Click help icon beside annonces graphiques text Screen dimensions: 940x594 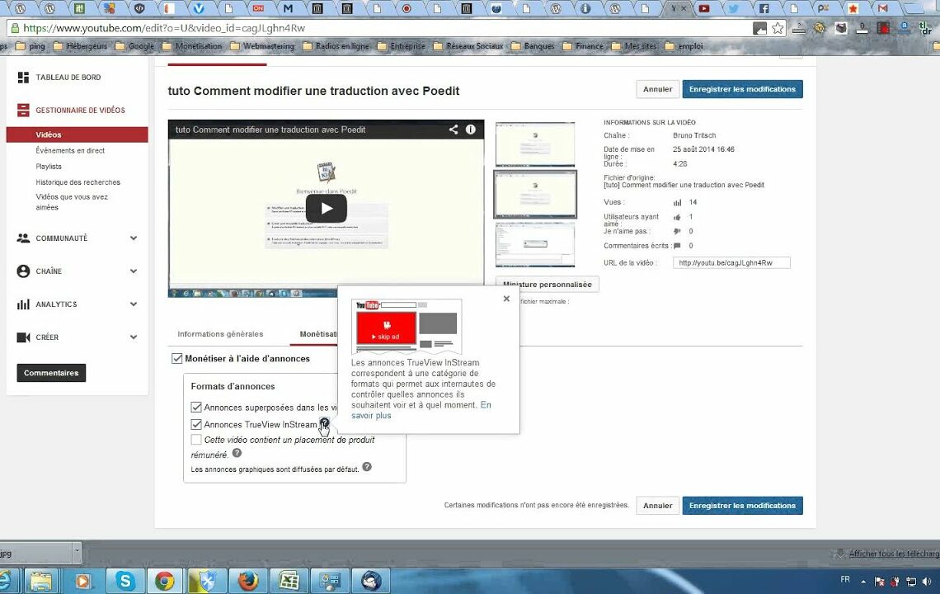click(367, 467)
